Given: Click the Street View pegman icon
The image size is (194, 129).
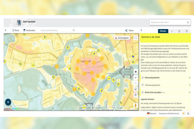Looking at the screenshot, I should point(135,105).
